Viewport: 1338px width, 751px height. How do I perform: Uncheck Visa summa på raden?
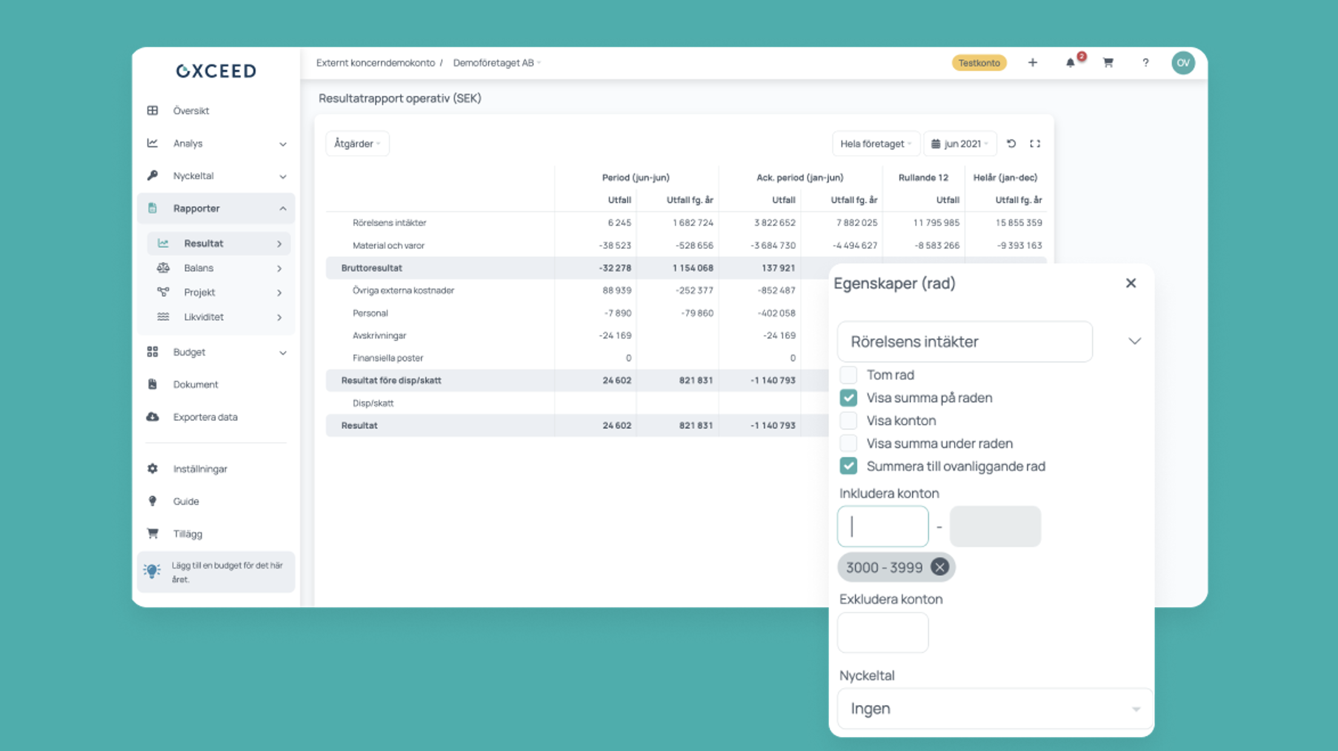[x=848, y=398]
